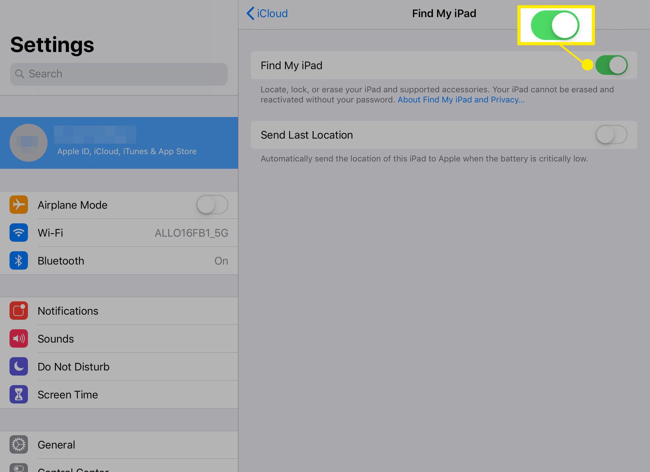The width and height of the screenshot is (650, 472).
Task: Tap the Airplane Mode icon
Action: (18, 204)
